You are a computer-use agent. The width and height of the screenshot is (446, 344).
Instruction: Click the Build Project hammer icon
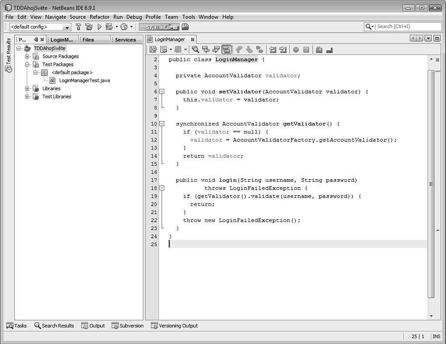(x=79, y=27)
